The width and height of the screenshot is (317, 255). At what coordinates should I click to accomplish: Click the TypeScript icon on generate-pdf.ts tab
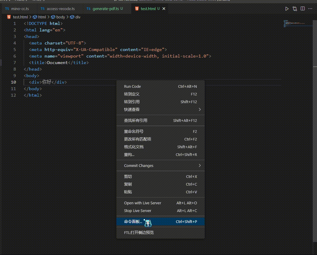click(88, 9)
